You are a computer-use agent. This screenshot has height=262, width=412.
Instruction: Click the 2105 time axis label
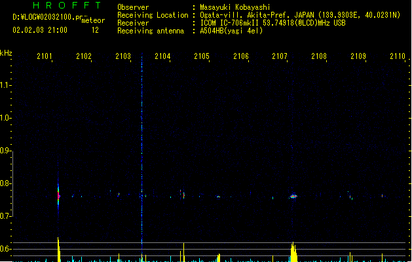point(202,56)
